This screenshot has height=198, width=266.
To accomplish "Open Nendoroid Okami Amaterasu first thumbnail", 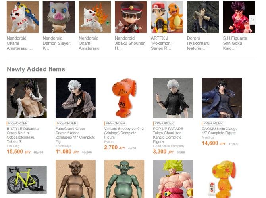I will [23, 17].
